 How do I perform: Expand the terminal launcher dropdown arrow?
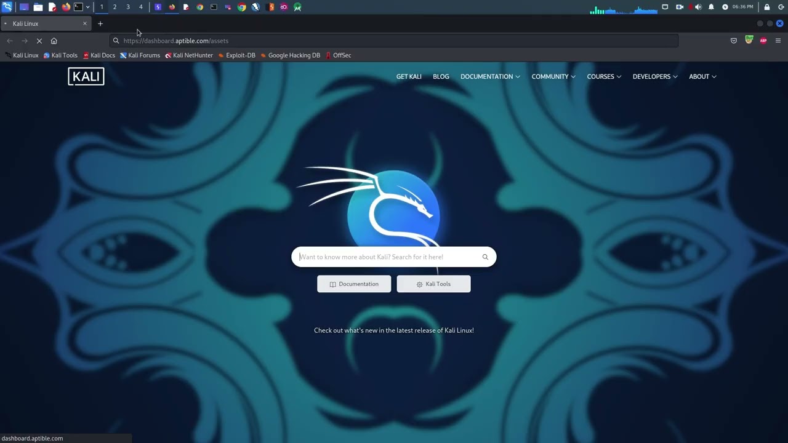pyautogui.click(x=87, y=7)
